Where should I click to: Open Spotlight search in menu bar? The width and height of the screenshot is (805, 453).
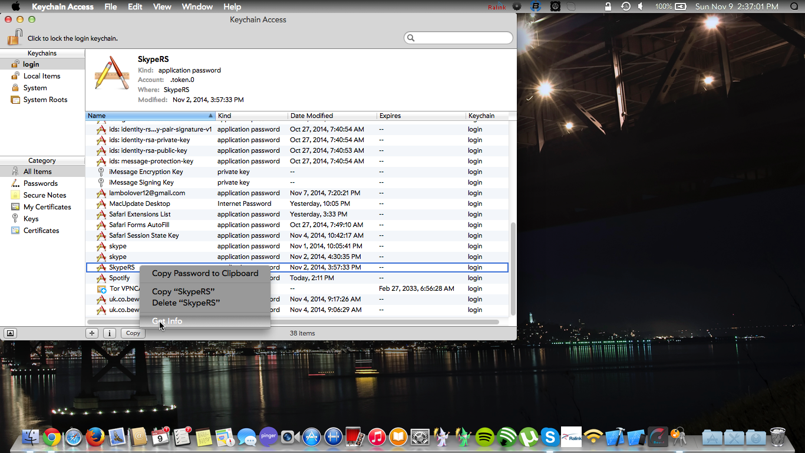(793, 6)
